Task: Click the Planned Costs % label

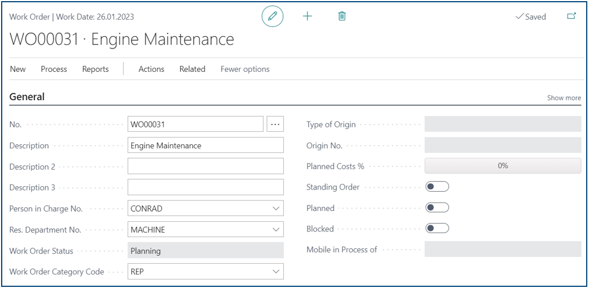Action: coord(335,166)
